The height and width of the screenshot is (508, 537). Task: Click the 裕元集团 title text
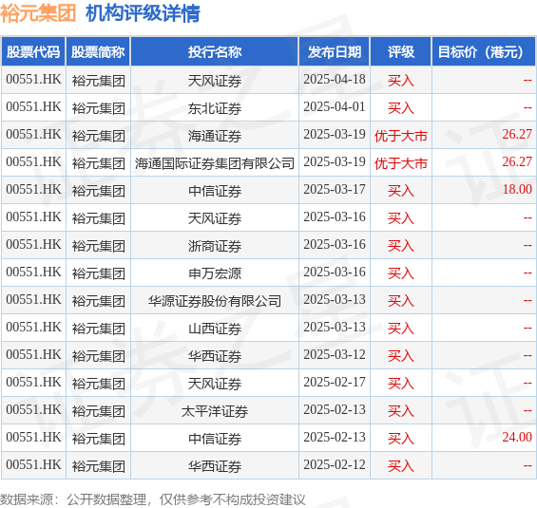click(x=38, y=13)
